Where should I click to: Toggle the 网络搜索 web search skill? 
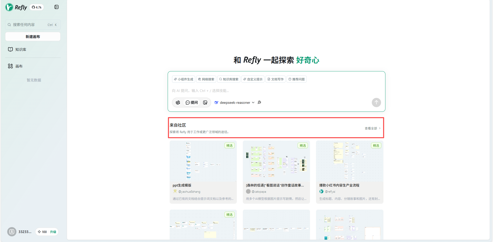tap(206, 79)
